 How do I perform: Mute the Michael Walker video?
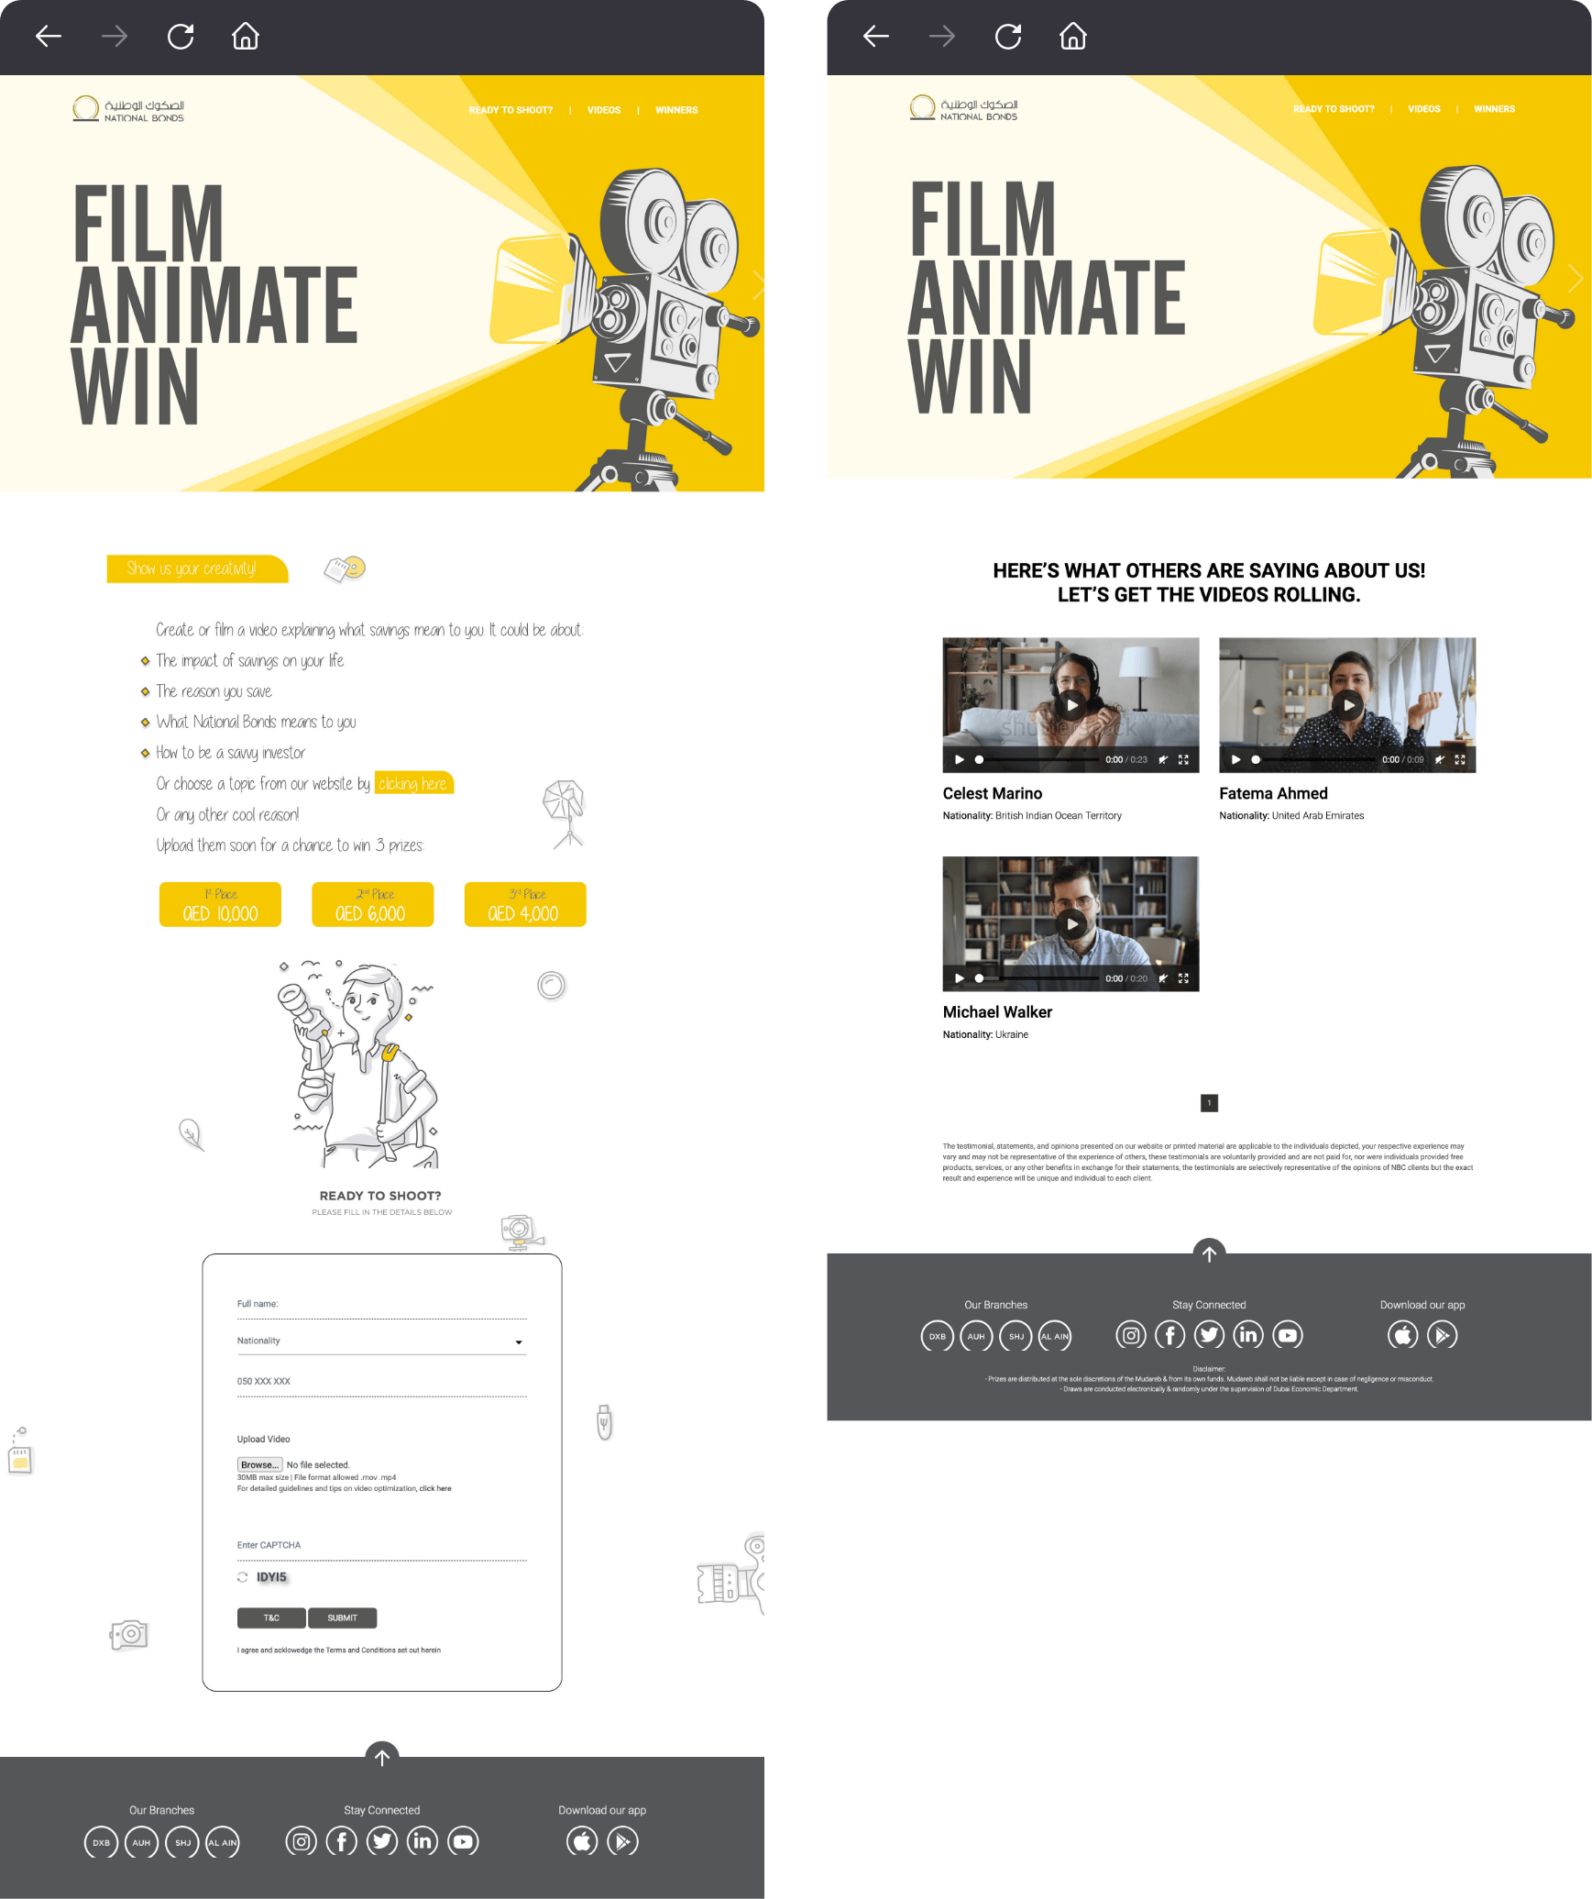click(1163, 978)
